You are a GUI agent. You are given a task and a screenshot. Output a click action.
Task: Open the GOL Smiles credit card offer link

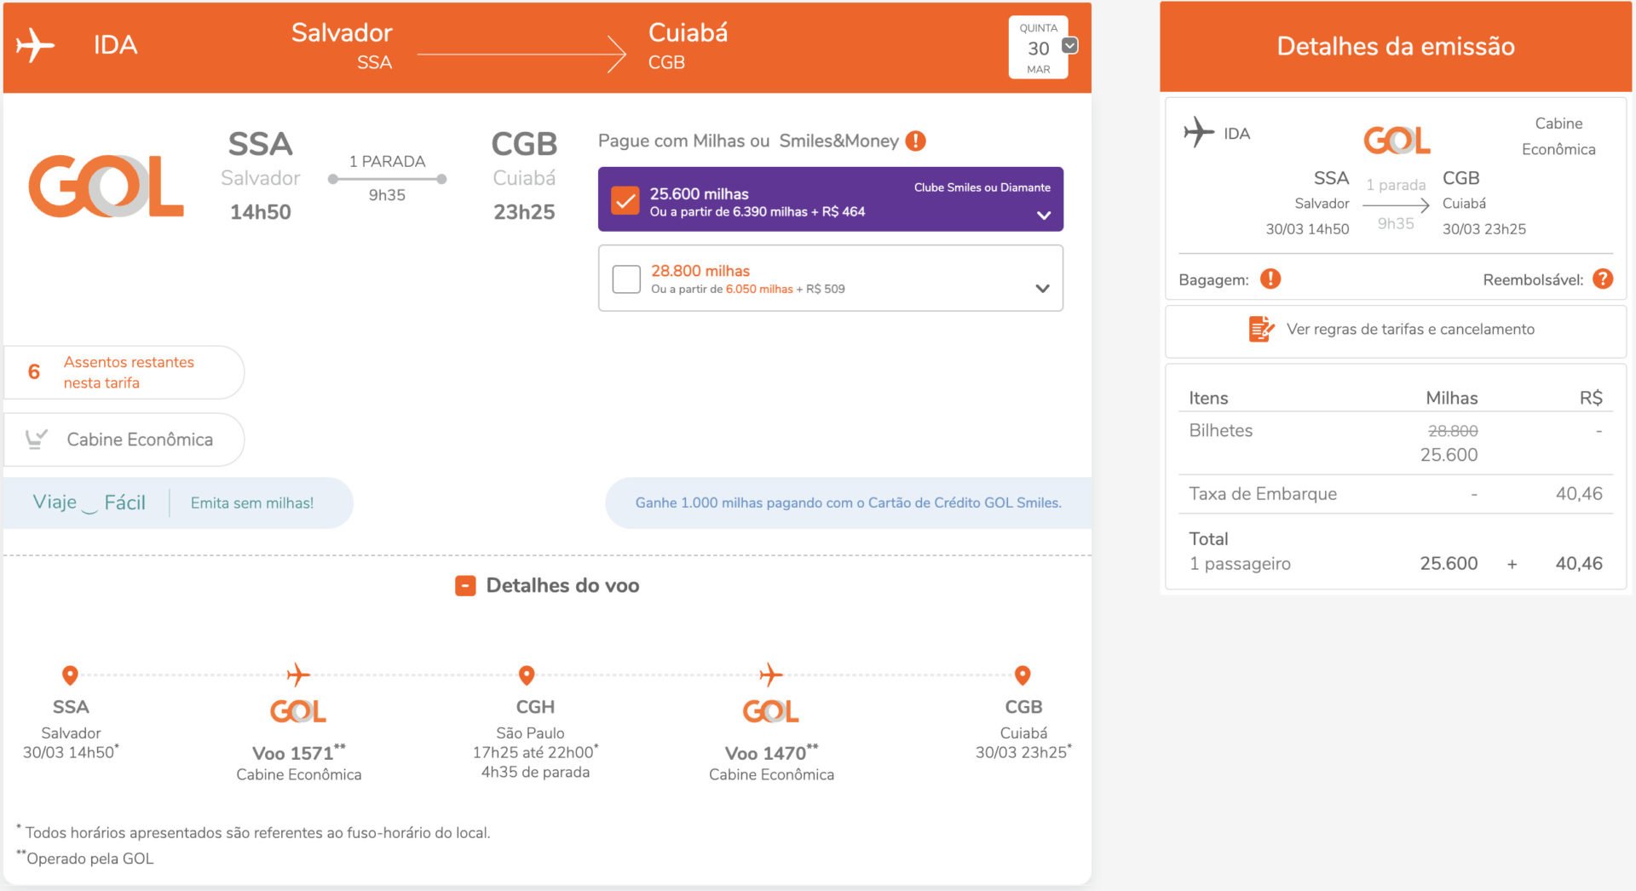(x=848, y=503)
